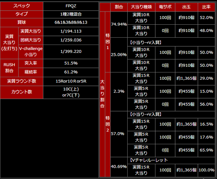
Task: Click the 実質ラウンド数 label
Action: click(x=22, y=81)
